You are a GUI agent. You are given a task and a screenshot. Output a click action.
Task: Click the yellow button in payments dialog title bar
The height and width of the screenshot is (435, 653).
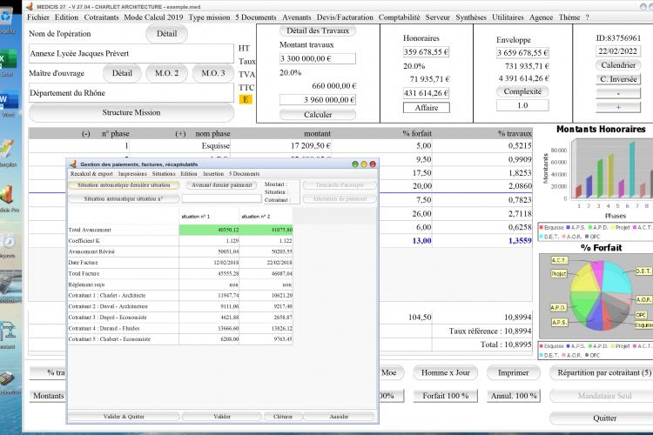click(x=364, y=164)
